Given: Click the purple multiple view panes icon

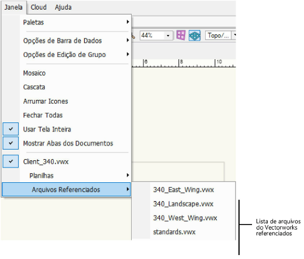Looking at the screenshot, I should click(181, 36).
